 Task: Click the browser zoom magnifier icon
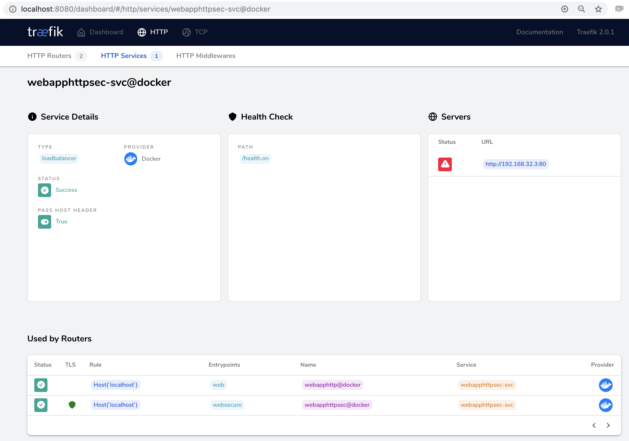tap(581, 9)
